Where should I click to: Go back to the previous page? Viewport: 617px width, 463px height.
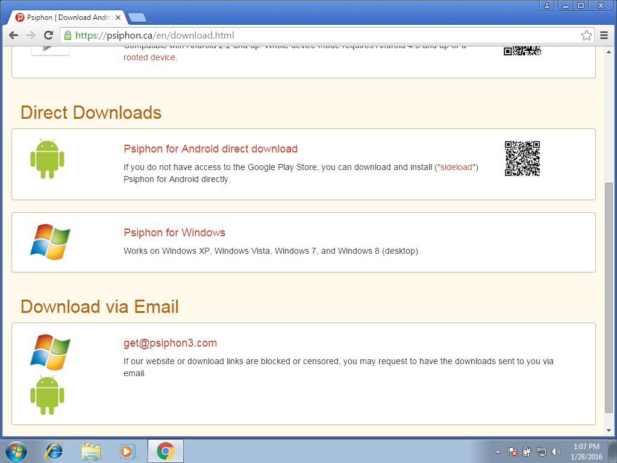tap(13, 36)
